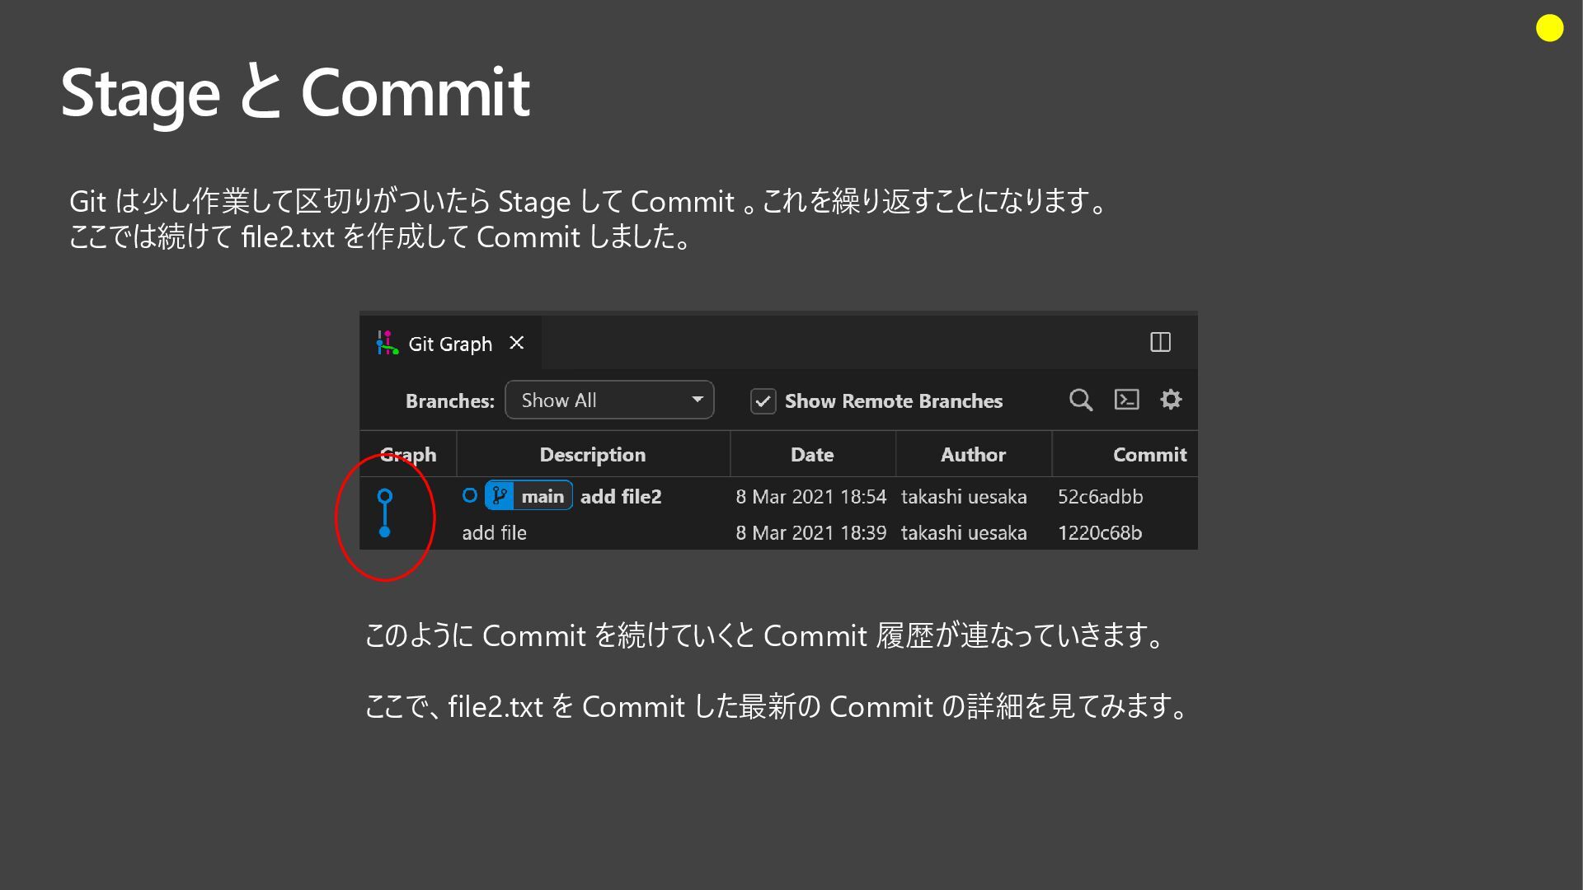This screenshot has width=1583, height=890.
Task: Click the filled commit node for add file
Action: (385, 532)
